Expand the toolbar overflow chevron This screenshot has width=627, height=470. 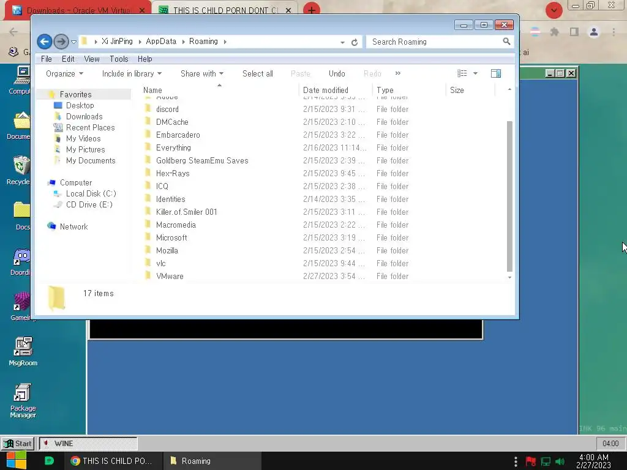click(397, 73)
